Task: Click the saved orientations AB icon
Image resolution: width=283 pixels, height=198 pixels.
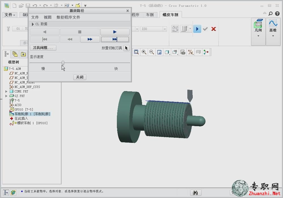Action: [175, 52]
